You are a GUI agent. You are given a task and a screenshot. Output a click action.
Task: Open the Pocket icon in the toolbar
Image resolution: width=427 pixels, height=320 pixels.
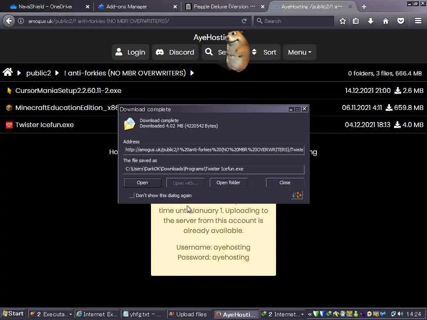401,21
